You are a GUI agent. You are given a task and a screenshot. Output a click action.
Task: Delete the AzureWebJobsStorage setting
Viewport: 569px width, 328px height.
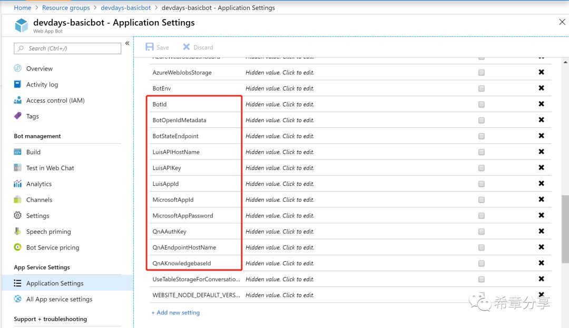pos(541,72)
